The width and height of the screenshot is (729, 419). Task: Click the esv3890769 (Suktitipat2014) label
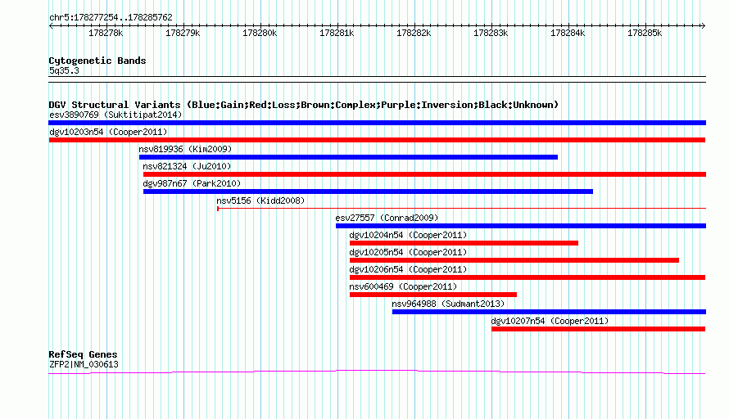click(115, 115)
